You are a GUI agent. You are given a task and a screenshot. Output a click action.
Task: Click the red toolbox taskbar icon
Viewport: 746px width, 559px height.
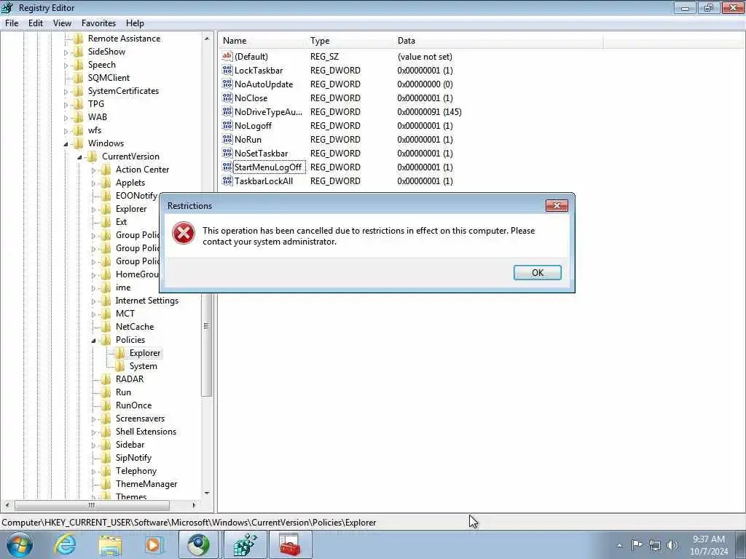click(290, 544)
